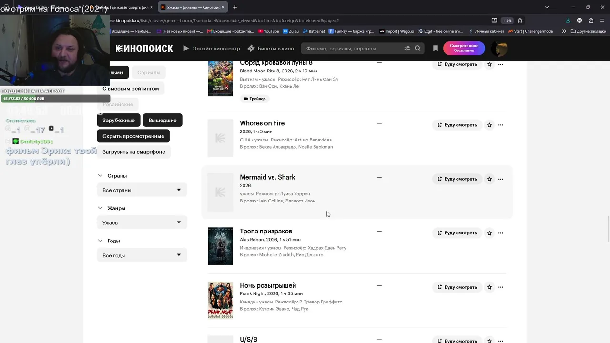Screen dimensions: 610x343
Task: Switch to the Ужасы — фильмы browser tab
Action: pos(192,7)
